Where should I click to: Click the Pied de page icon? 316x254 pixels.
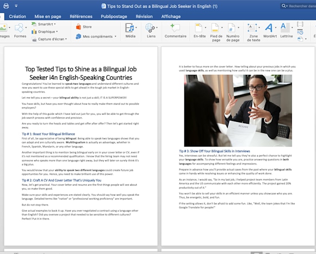[x=215, y=27]
